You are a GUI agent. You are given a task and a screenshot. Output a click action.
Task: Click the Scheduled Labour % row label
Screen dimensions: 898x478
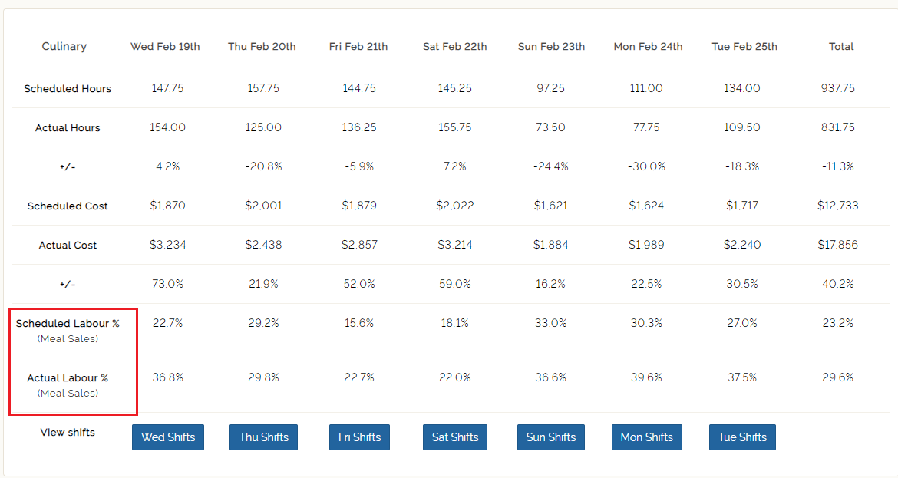tap(68, 324)
